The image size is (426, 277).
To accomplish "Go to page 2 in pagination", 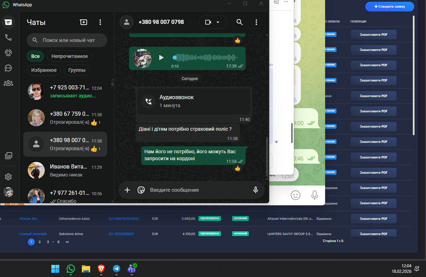I will pyautogui.click(x=40, y=242).
